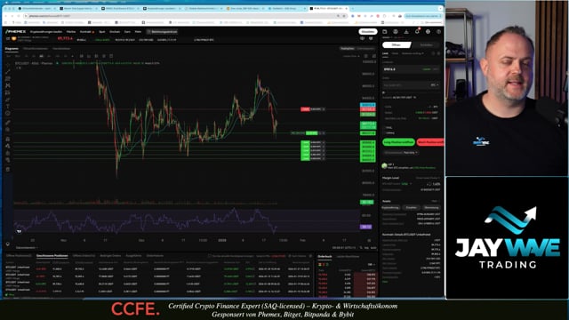
Task: Click the browser back arrow
Action: [6, 16]
